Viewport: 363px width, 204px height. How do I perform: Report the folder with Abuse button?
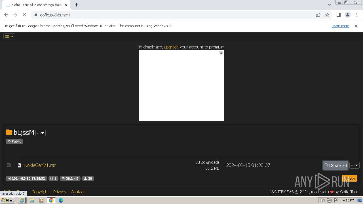tap(350, 178)
